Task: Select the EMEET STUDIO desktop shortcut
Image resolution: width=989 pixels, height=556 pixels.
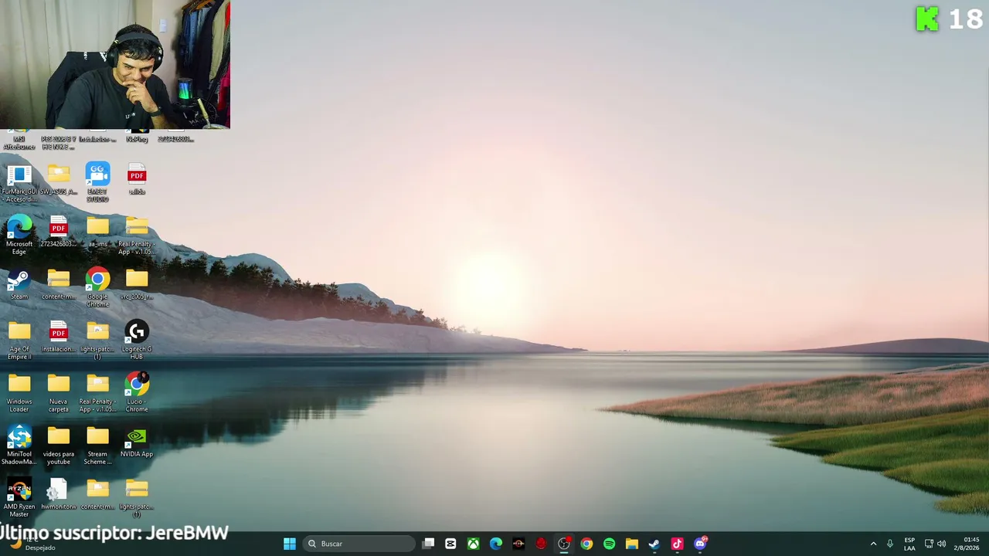Action: 97,182
